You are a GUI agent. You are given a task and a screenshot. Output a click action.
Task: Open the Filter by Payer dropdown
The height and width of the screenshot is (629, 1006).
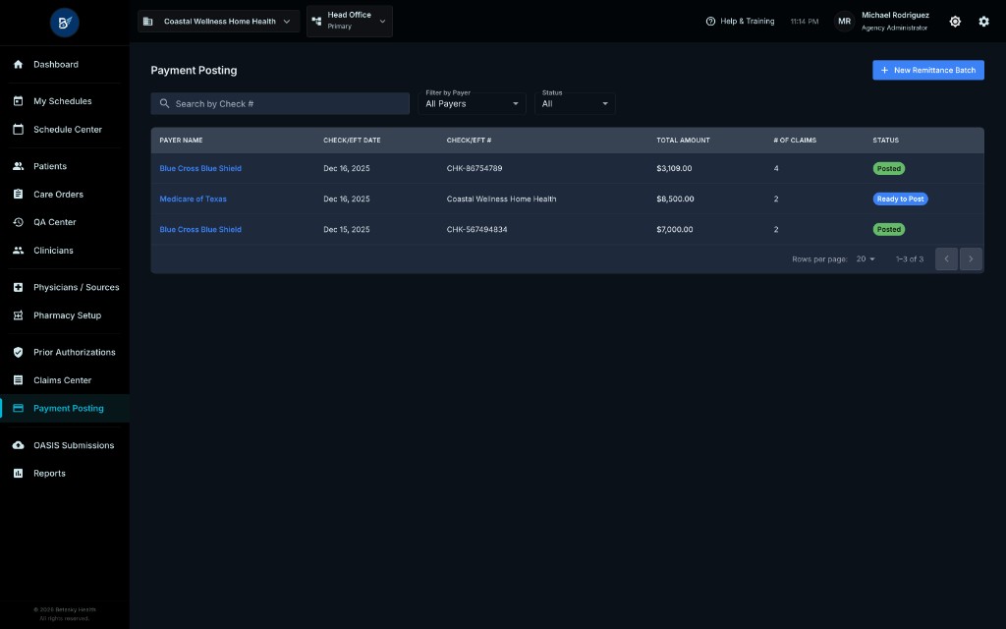point(472,103)
